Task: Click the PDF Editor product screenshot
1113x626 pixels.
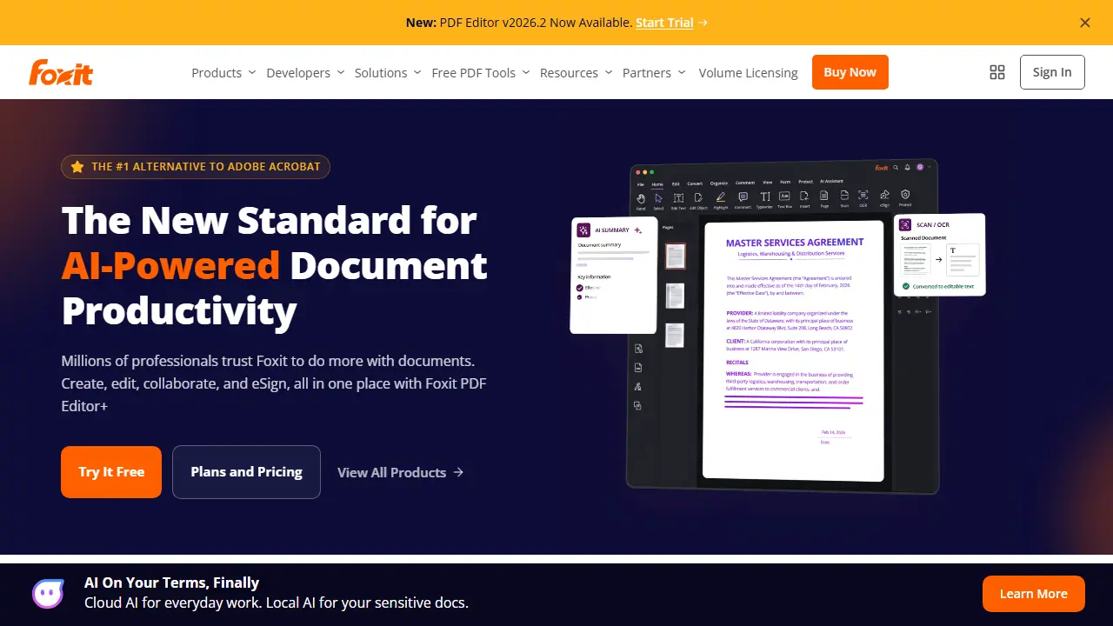Action: [778, 326]
